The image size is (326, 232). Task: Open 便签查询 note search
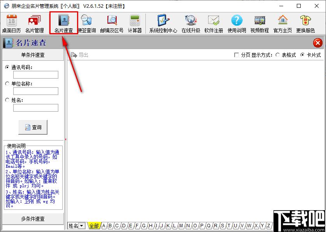point(87,23)
